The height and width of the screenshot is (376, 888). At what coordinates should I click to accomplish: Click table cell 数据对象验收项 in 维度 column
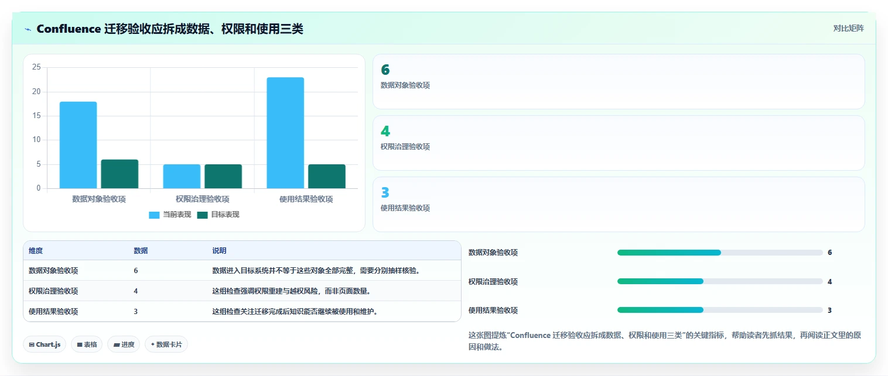pyautogui.click(x=53, y=271)
